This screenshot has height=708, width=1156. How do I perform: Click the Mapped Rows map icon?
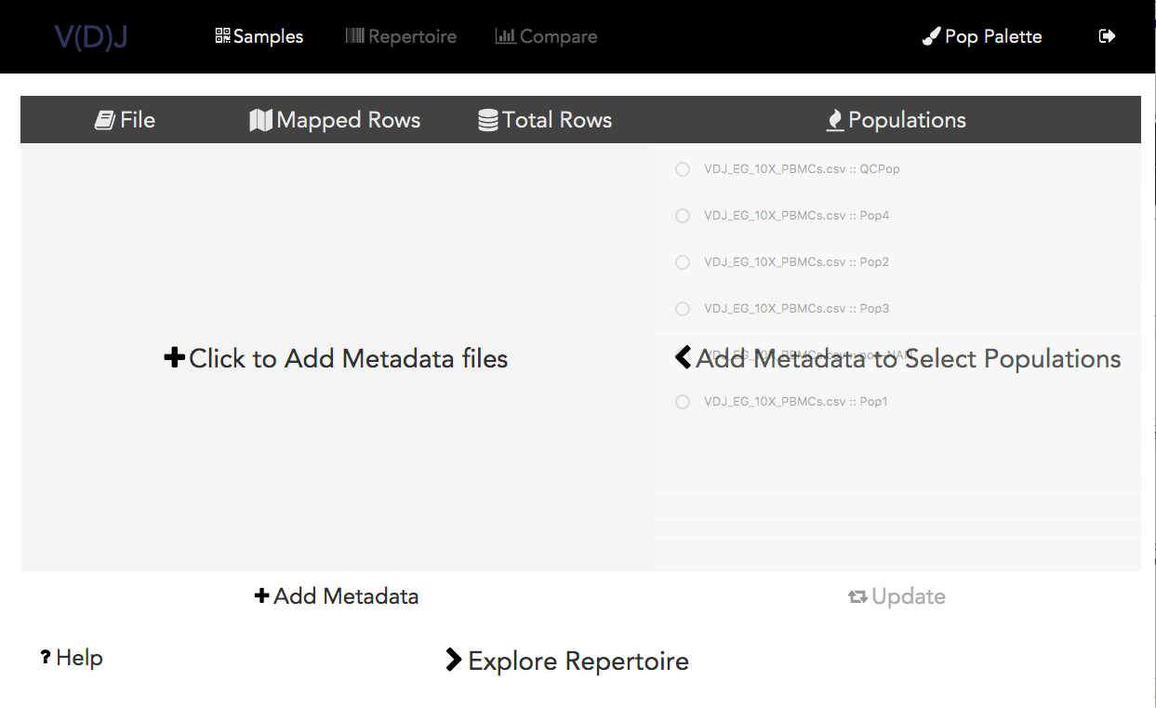261,119
